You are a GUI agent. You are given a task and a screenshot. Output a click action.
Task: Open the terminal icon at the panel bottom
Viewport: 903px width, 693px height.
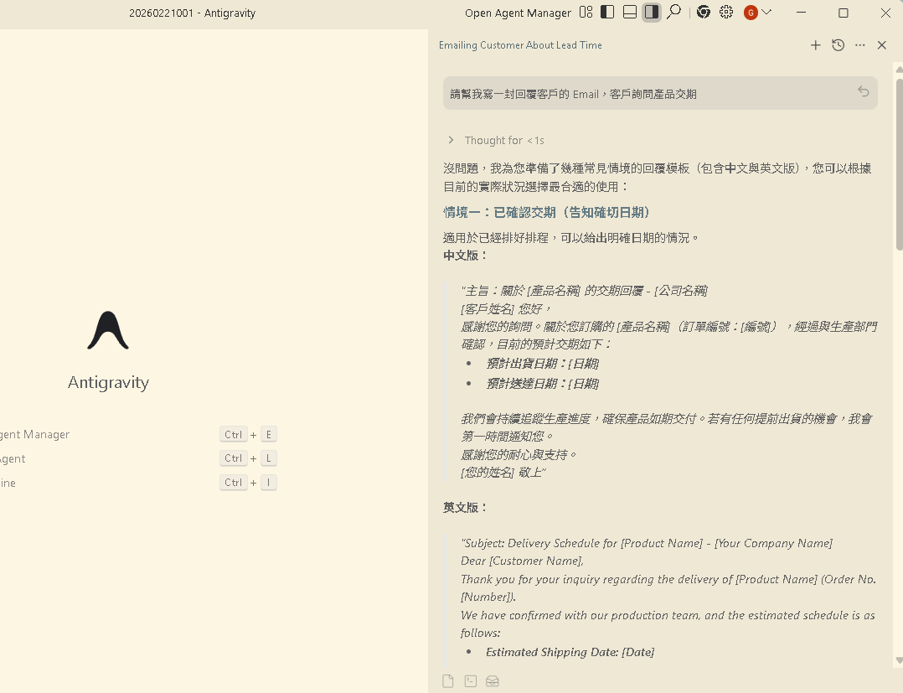(470, 680)
